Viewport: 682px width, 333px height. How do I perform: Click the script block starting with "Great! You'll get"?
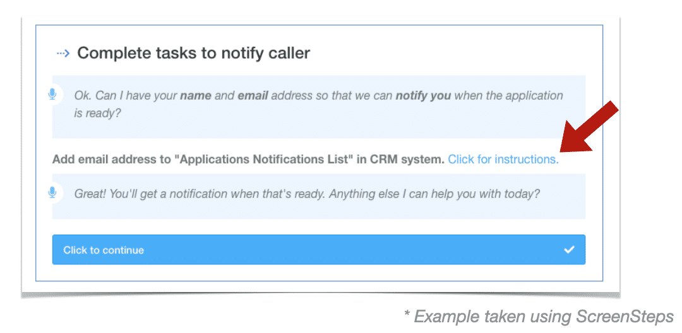(x=319, y=196)
